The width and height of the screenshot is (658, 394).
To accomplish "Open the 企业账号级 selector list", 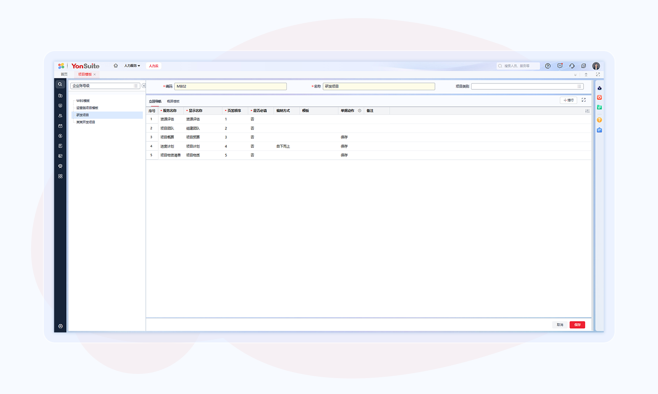I will [136, 86].
